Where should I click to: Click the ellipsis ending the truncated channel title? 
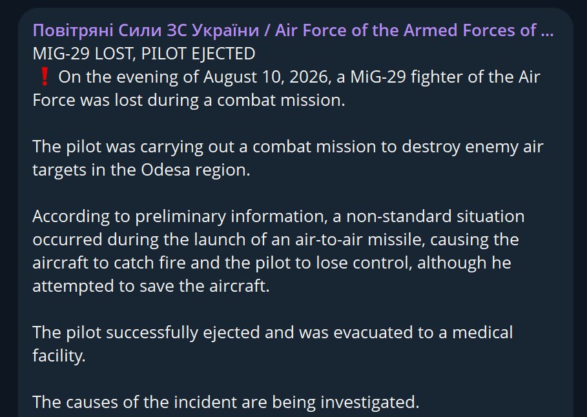pos(548,31)
